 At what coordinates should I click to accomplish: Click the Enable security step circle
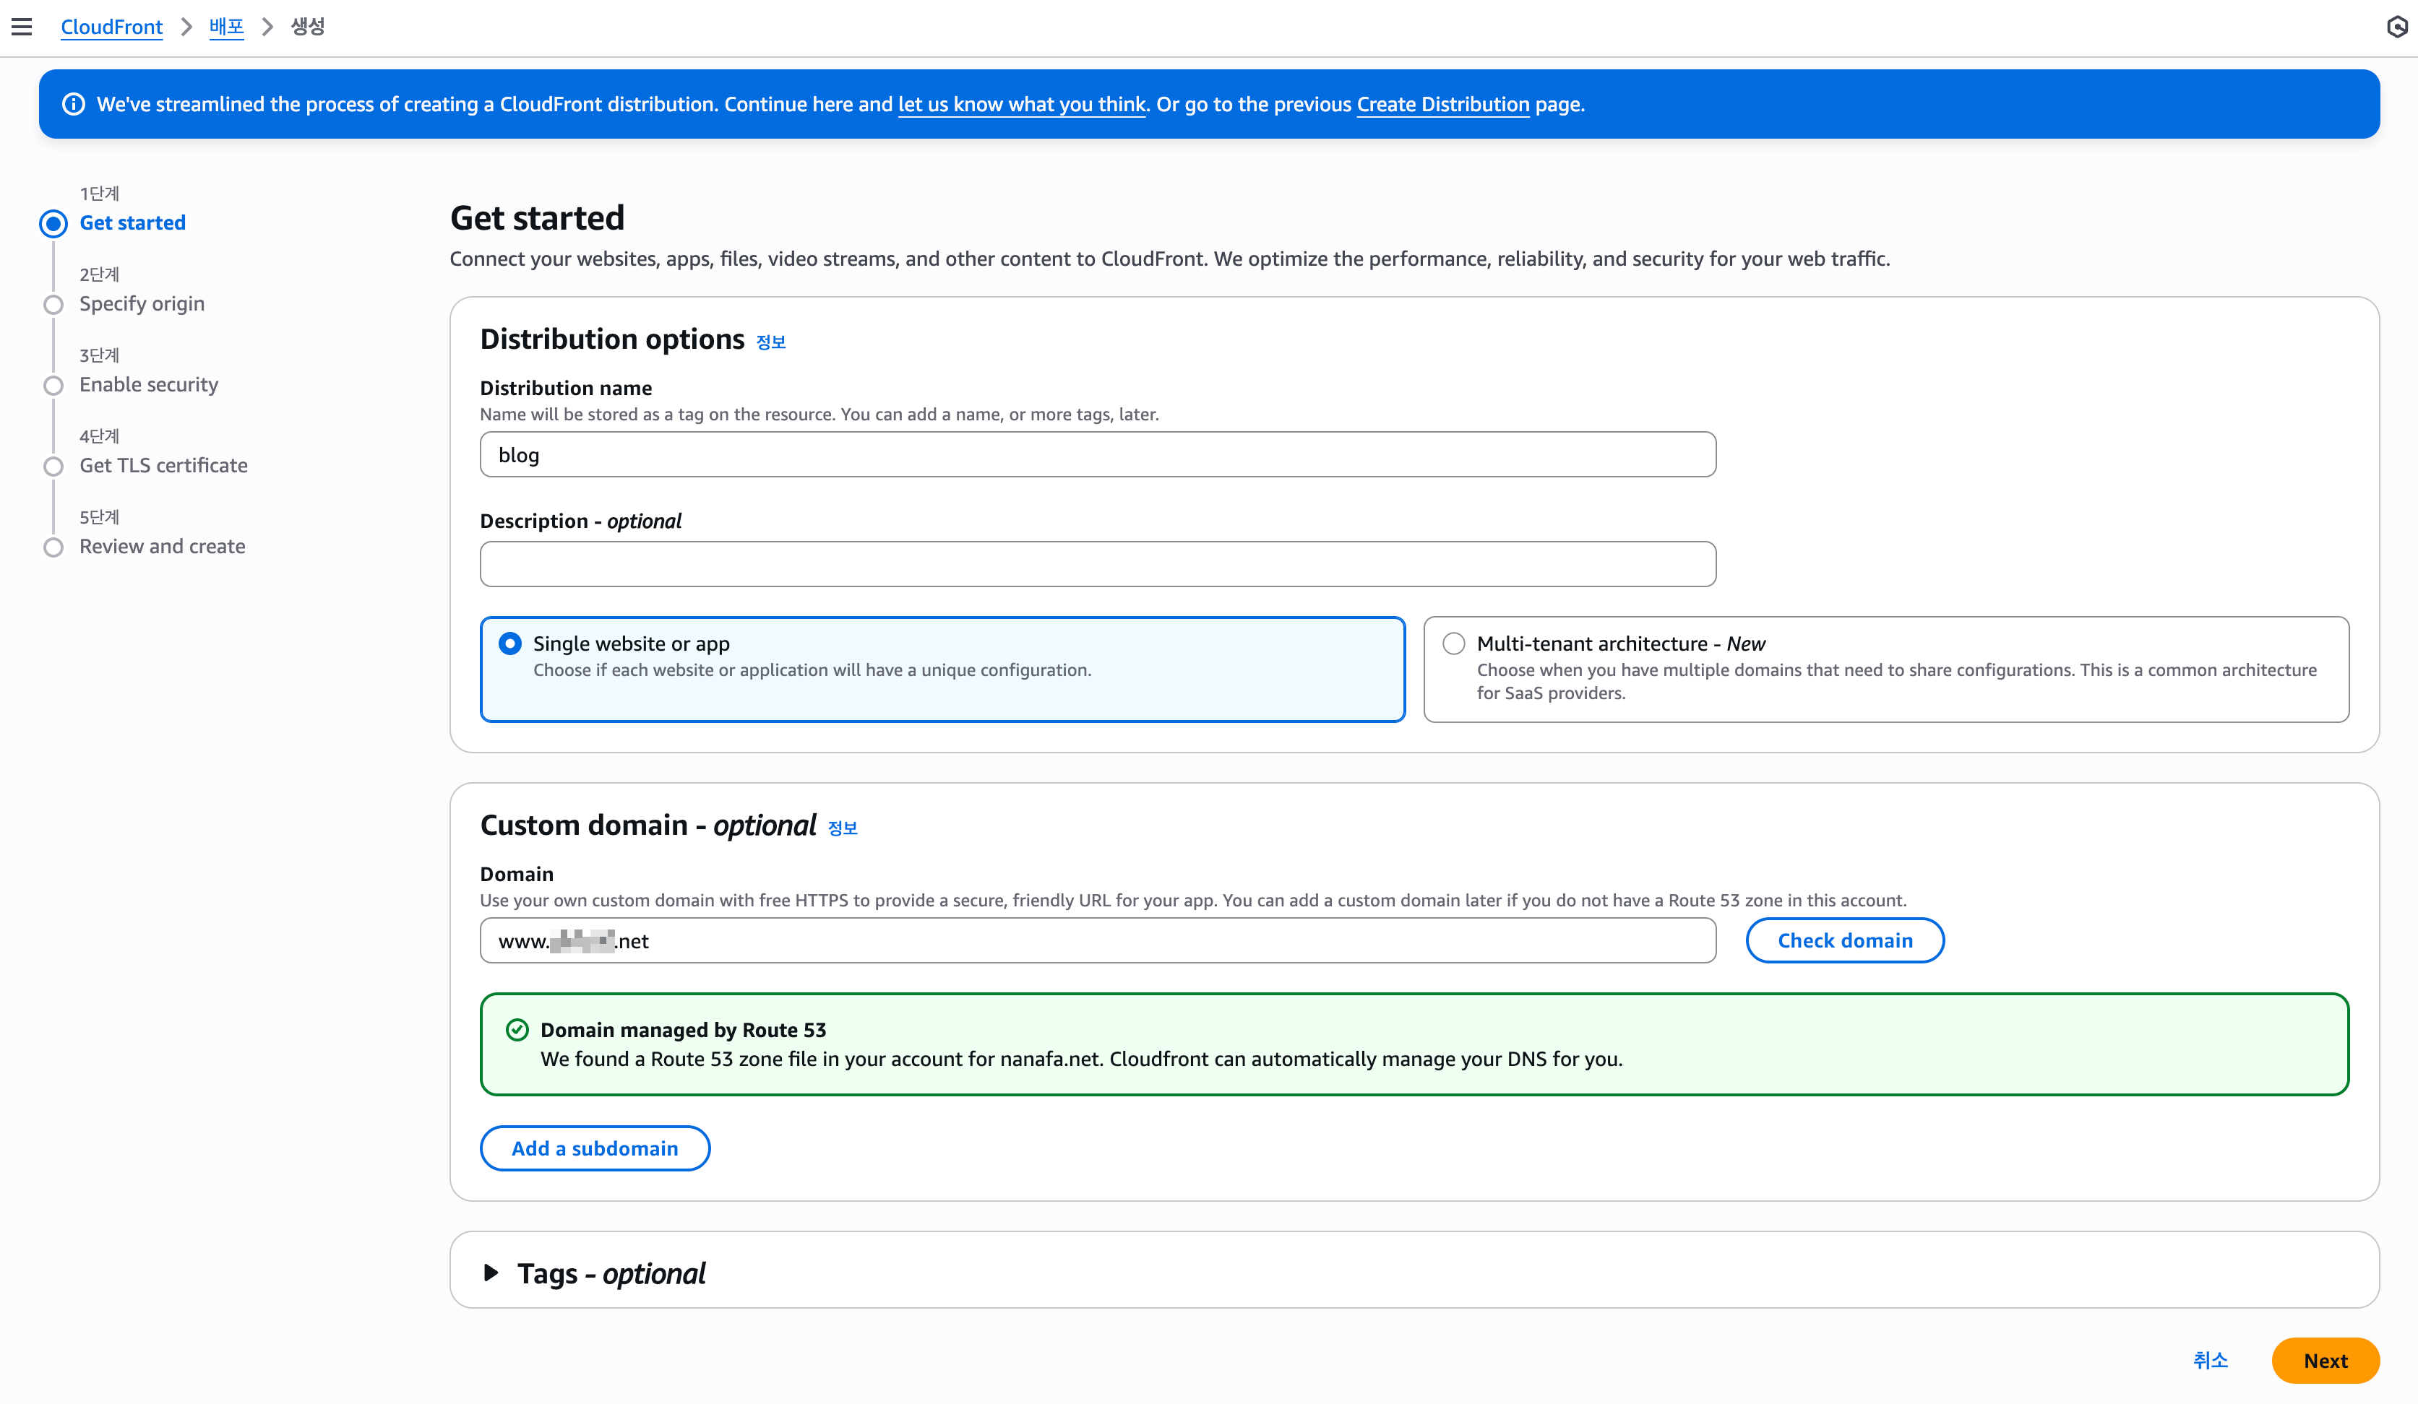[53, 386]
